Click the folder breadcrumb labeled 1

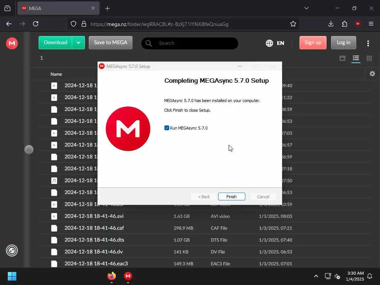tap(42, 58)
